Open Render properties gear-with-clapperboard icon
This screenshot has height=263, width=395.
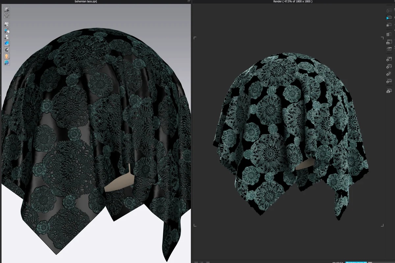(x=389, y=81)
